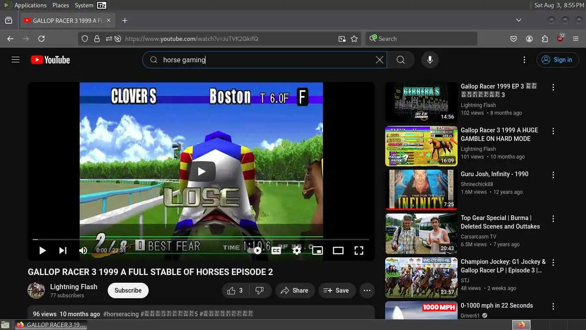Open Gallop Racer 1999 EP 3 thumbnail
The height and width of the screenshot is (330, 586).
(x=421, y=102)
